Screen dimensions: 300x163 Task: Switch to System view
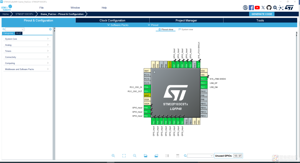coord(186,29)
